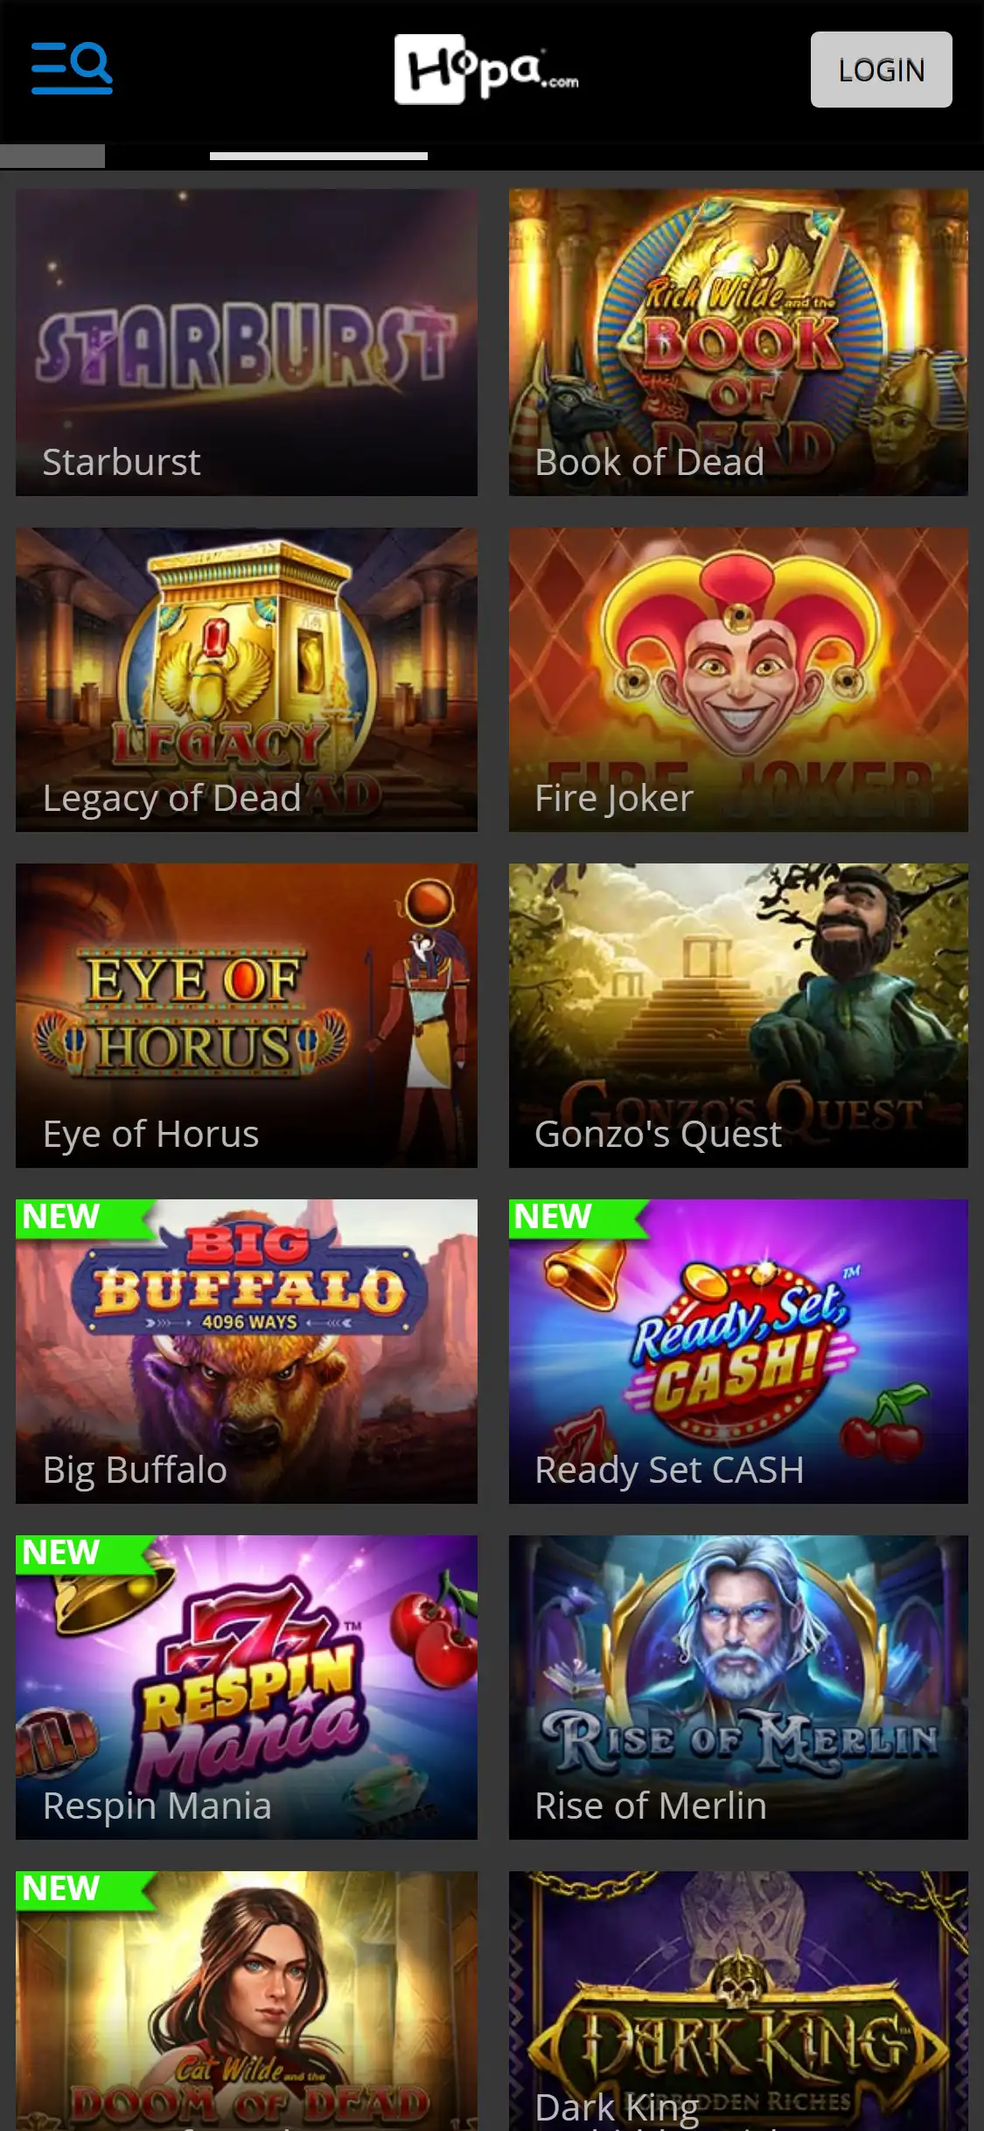This screenshot has height=2131, width=984.
Task: Click the Hopa.com logo
Action: coord(486,70)
